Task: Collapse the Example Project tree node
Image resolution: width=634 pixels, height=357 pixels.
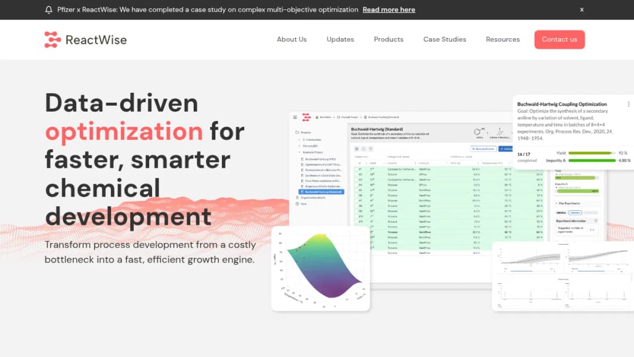Action: pos(299,152)
